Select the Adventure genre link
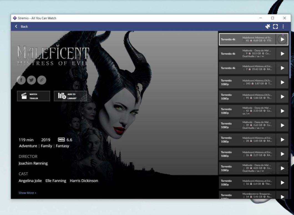This screenshot has width=294, height=215. pyautogui.click(x=28, y=146)
